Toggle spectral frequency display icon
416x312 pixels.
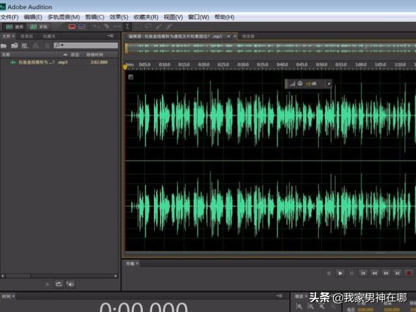click(72, 27)
